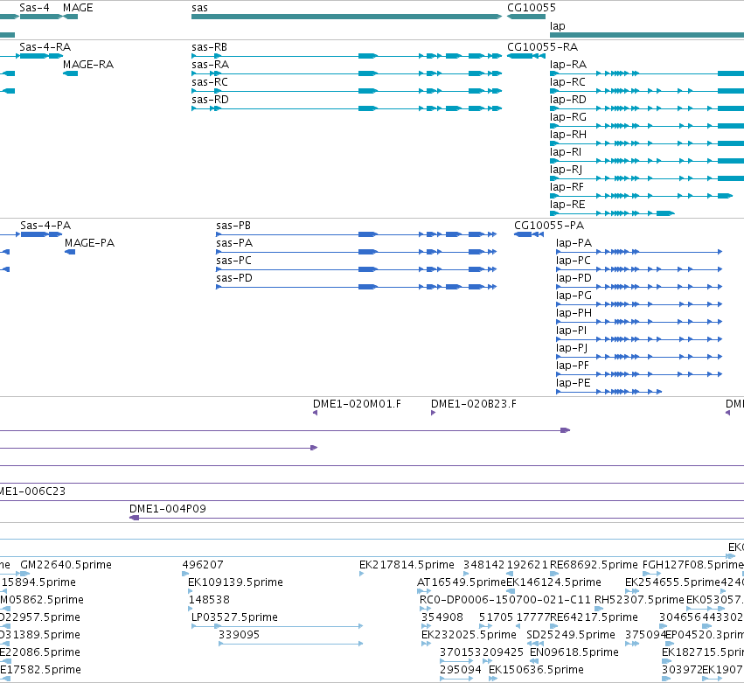Viewport: 744px width, 683px height.
Task: Select lap-PG protein label
Action: click(574, 296)
